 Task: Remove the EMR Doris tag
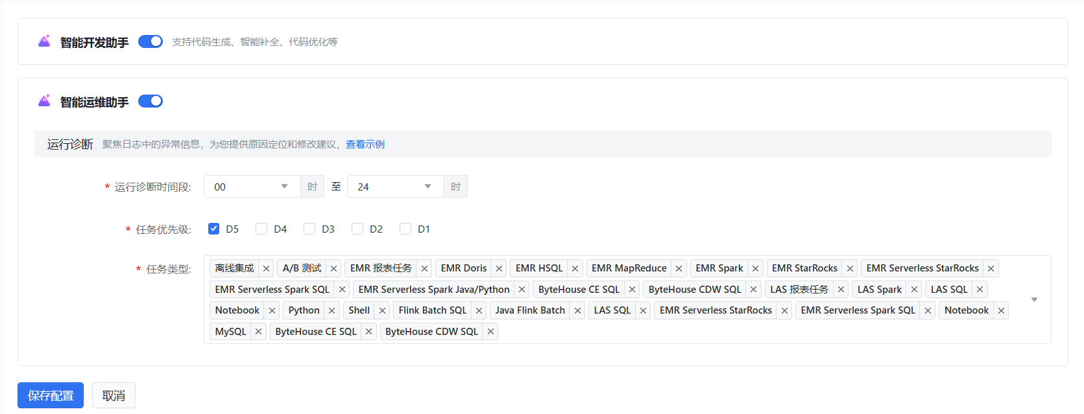(499, 268)
